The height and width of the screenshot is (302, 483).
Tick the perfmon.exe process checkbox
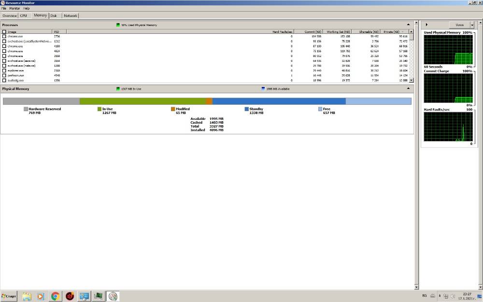[4, 75]
